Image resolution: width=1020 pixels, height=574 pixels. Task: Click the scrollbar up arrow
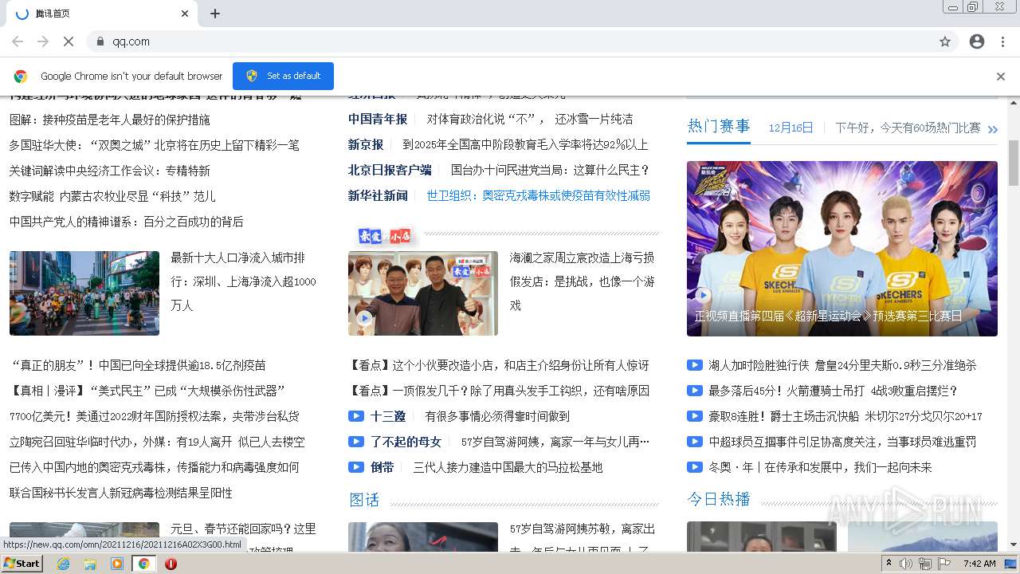coord(1014,103)
